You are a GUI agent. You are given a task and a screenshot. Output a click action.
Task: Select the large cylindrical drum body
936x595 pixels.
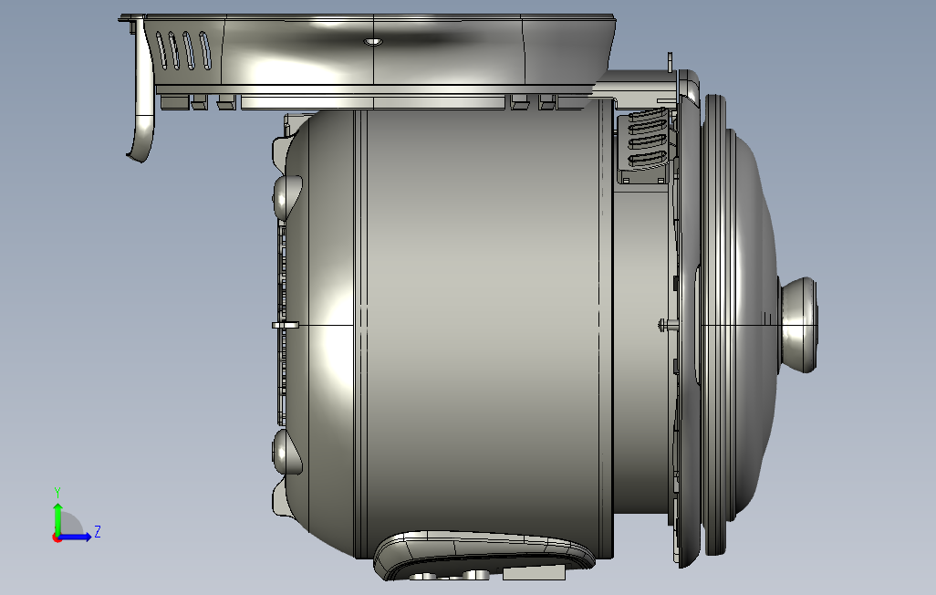pyautogui.click(x=484, y=335)
